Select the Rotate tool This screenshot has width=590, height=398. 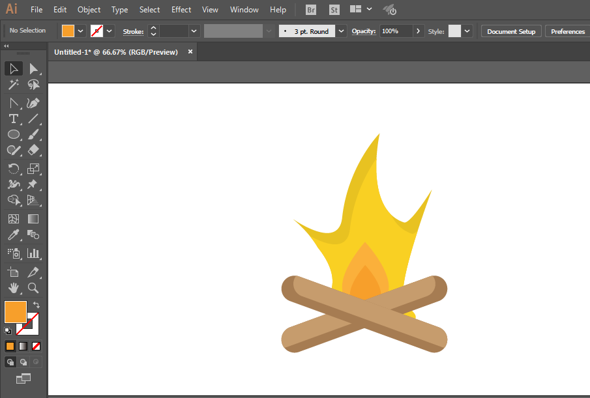pyautogui.click(x=14, y=169)
